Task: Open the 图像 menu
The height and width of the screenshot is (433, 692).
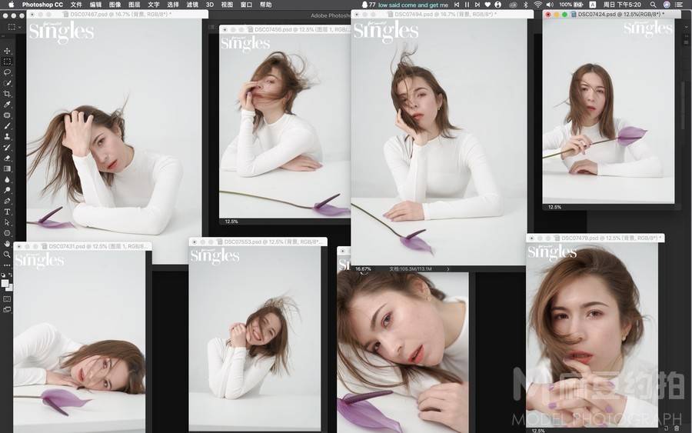Action: point(115,5)
